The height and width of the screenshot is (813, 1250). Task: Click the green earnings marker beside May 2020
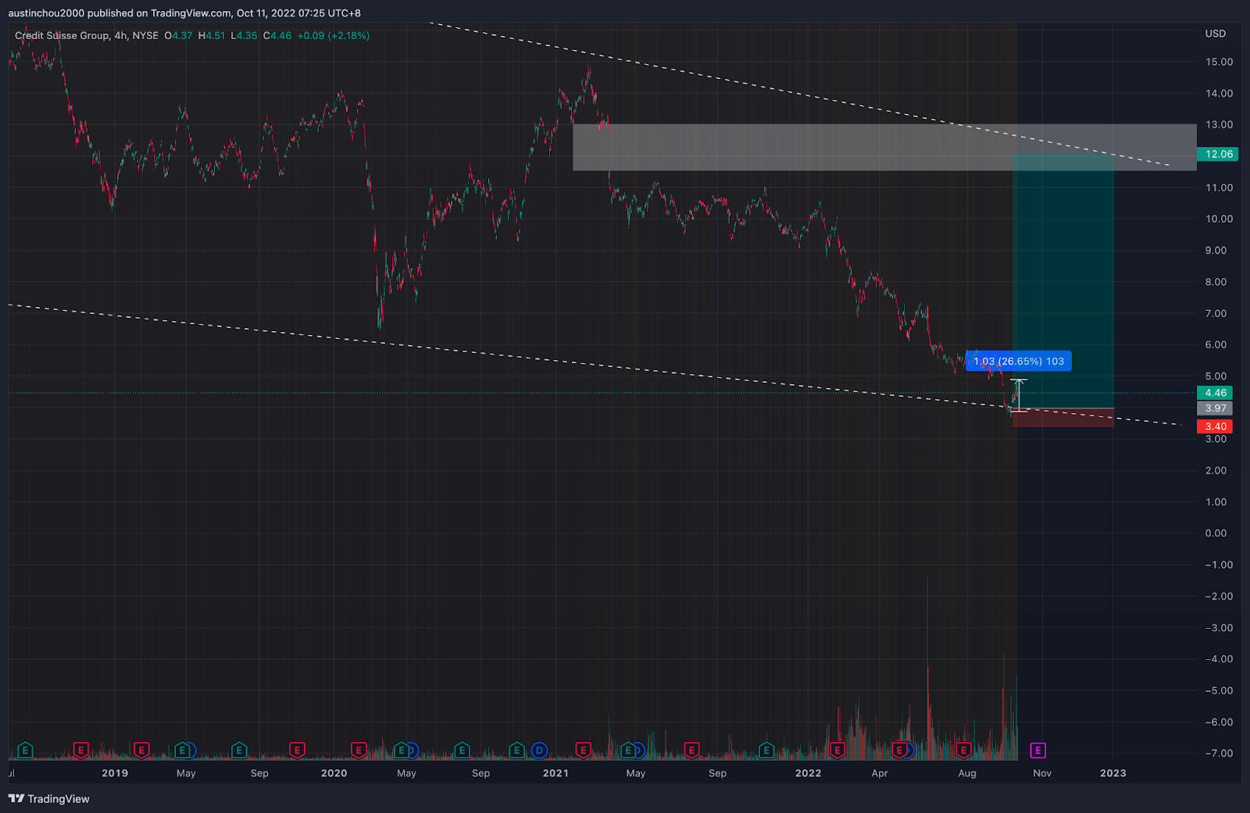(x=402, y=751)
